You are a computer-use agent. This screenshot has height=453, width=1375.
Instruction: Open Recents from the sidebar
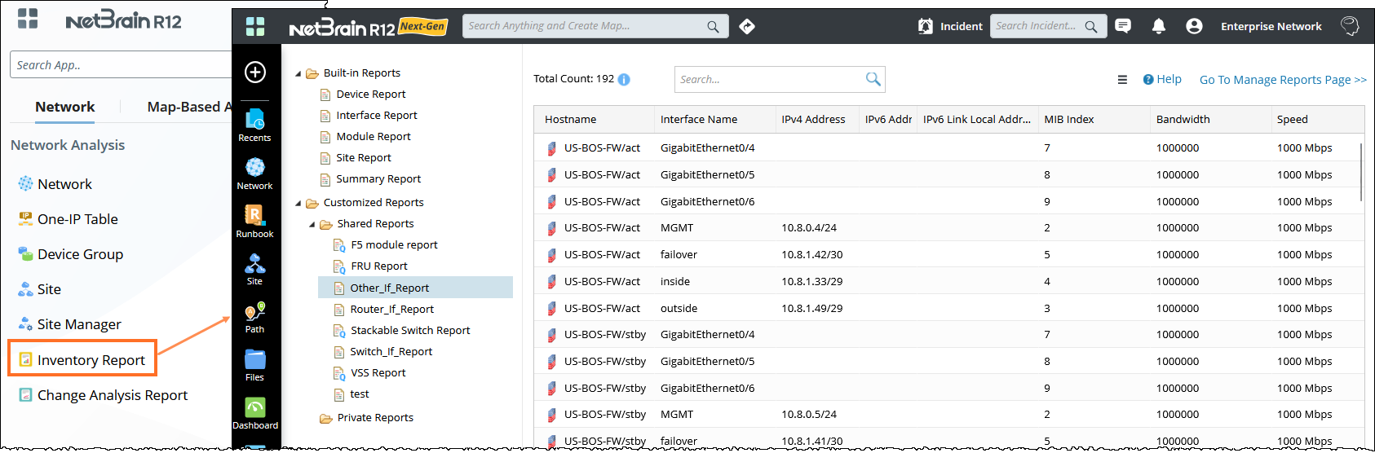pyautogui.click(x=254, y=125)
